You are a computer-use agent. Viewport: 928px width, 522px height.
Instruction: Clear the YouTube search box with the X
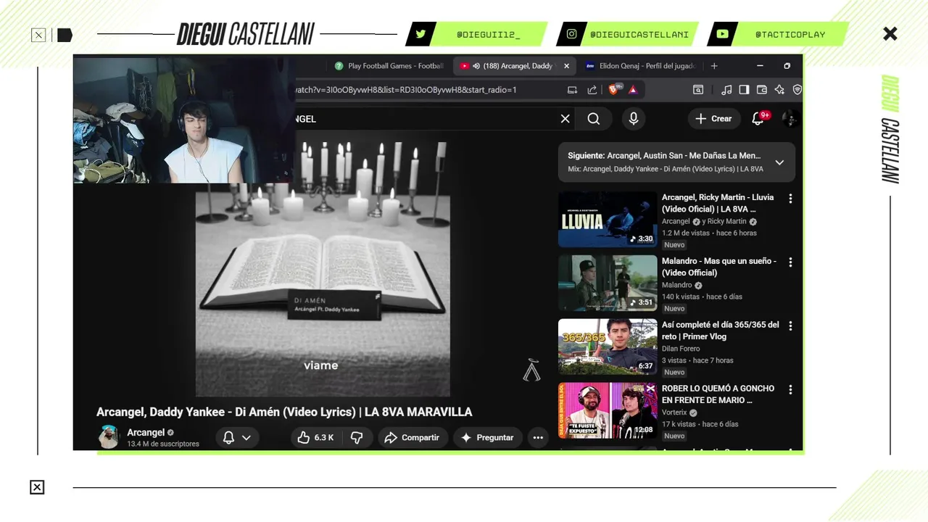(565, 119)
